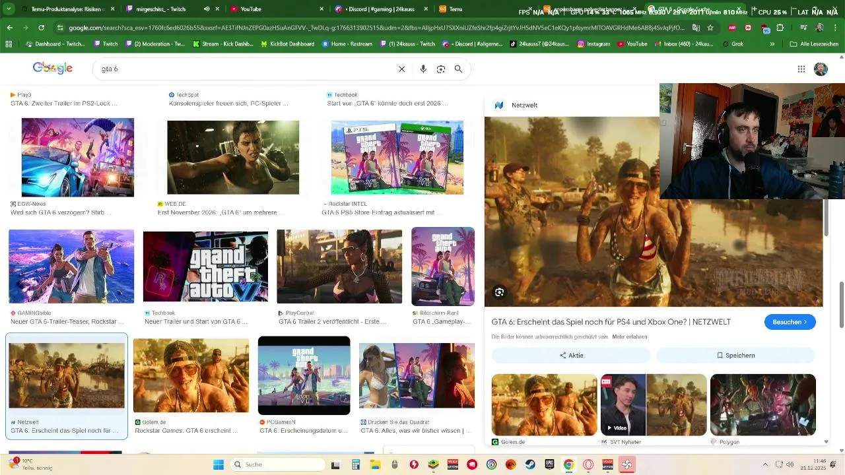Screen dimensions: 845x475
Task: Open the Stream - Kick Dashboard bookmark
Action: click(x=223, y=44)
